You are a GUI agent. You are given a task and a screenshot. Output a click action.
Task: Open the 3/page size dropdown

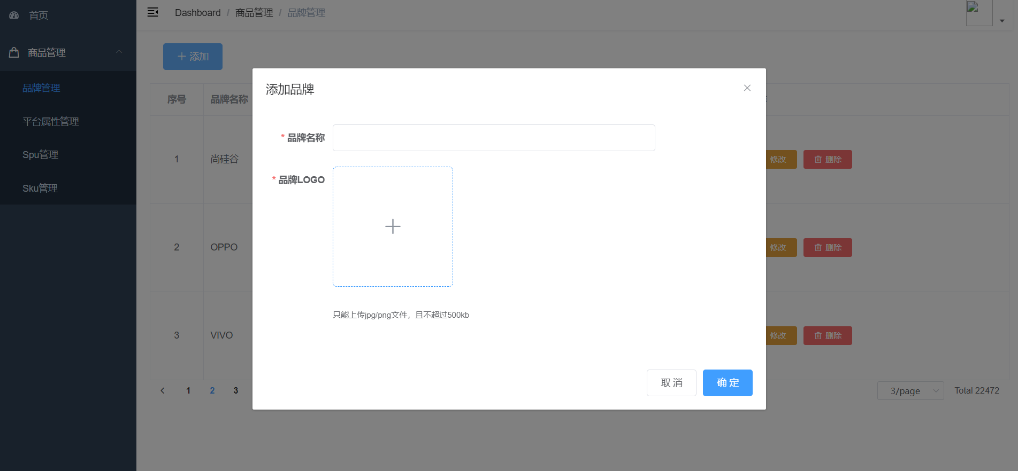click(910, 391)
